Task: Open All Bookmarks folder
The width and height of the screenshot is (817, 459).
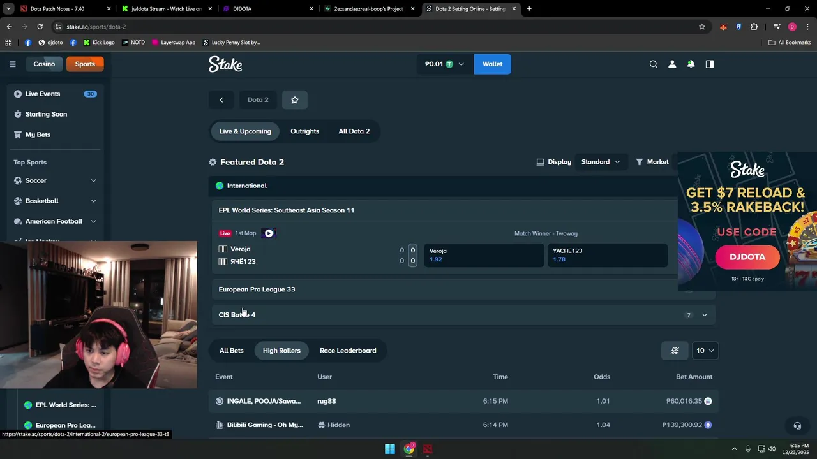Action: (790, 43)
